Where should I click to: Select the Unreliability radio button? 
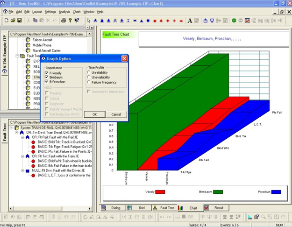pos(89,73)
